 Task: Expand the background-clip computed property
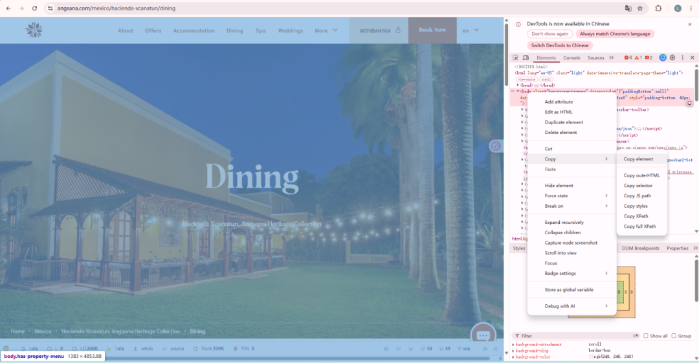(513, 351)
